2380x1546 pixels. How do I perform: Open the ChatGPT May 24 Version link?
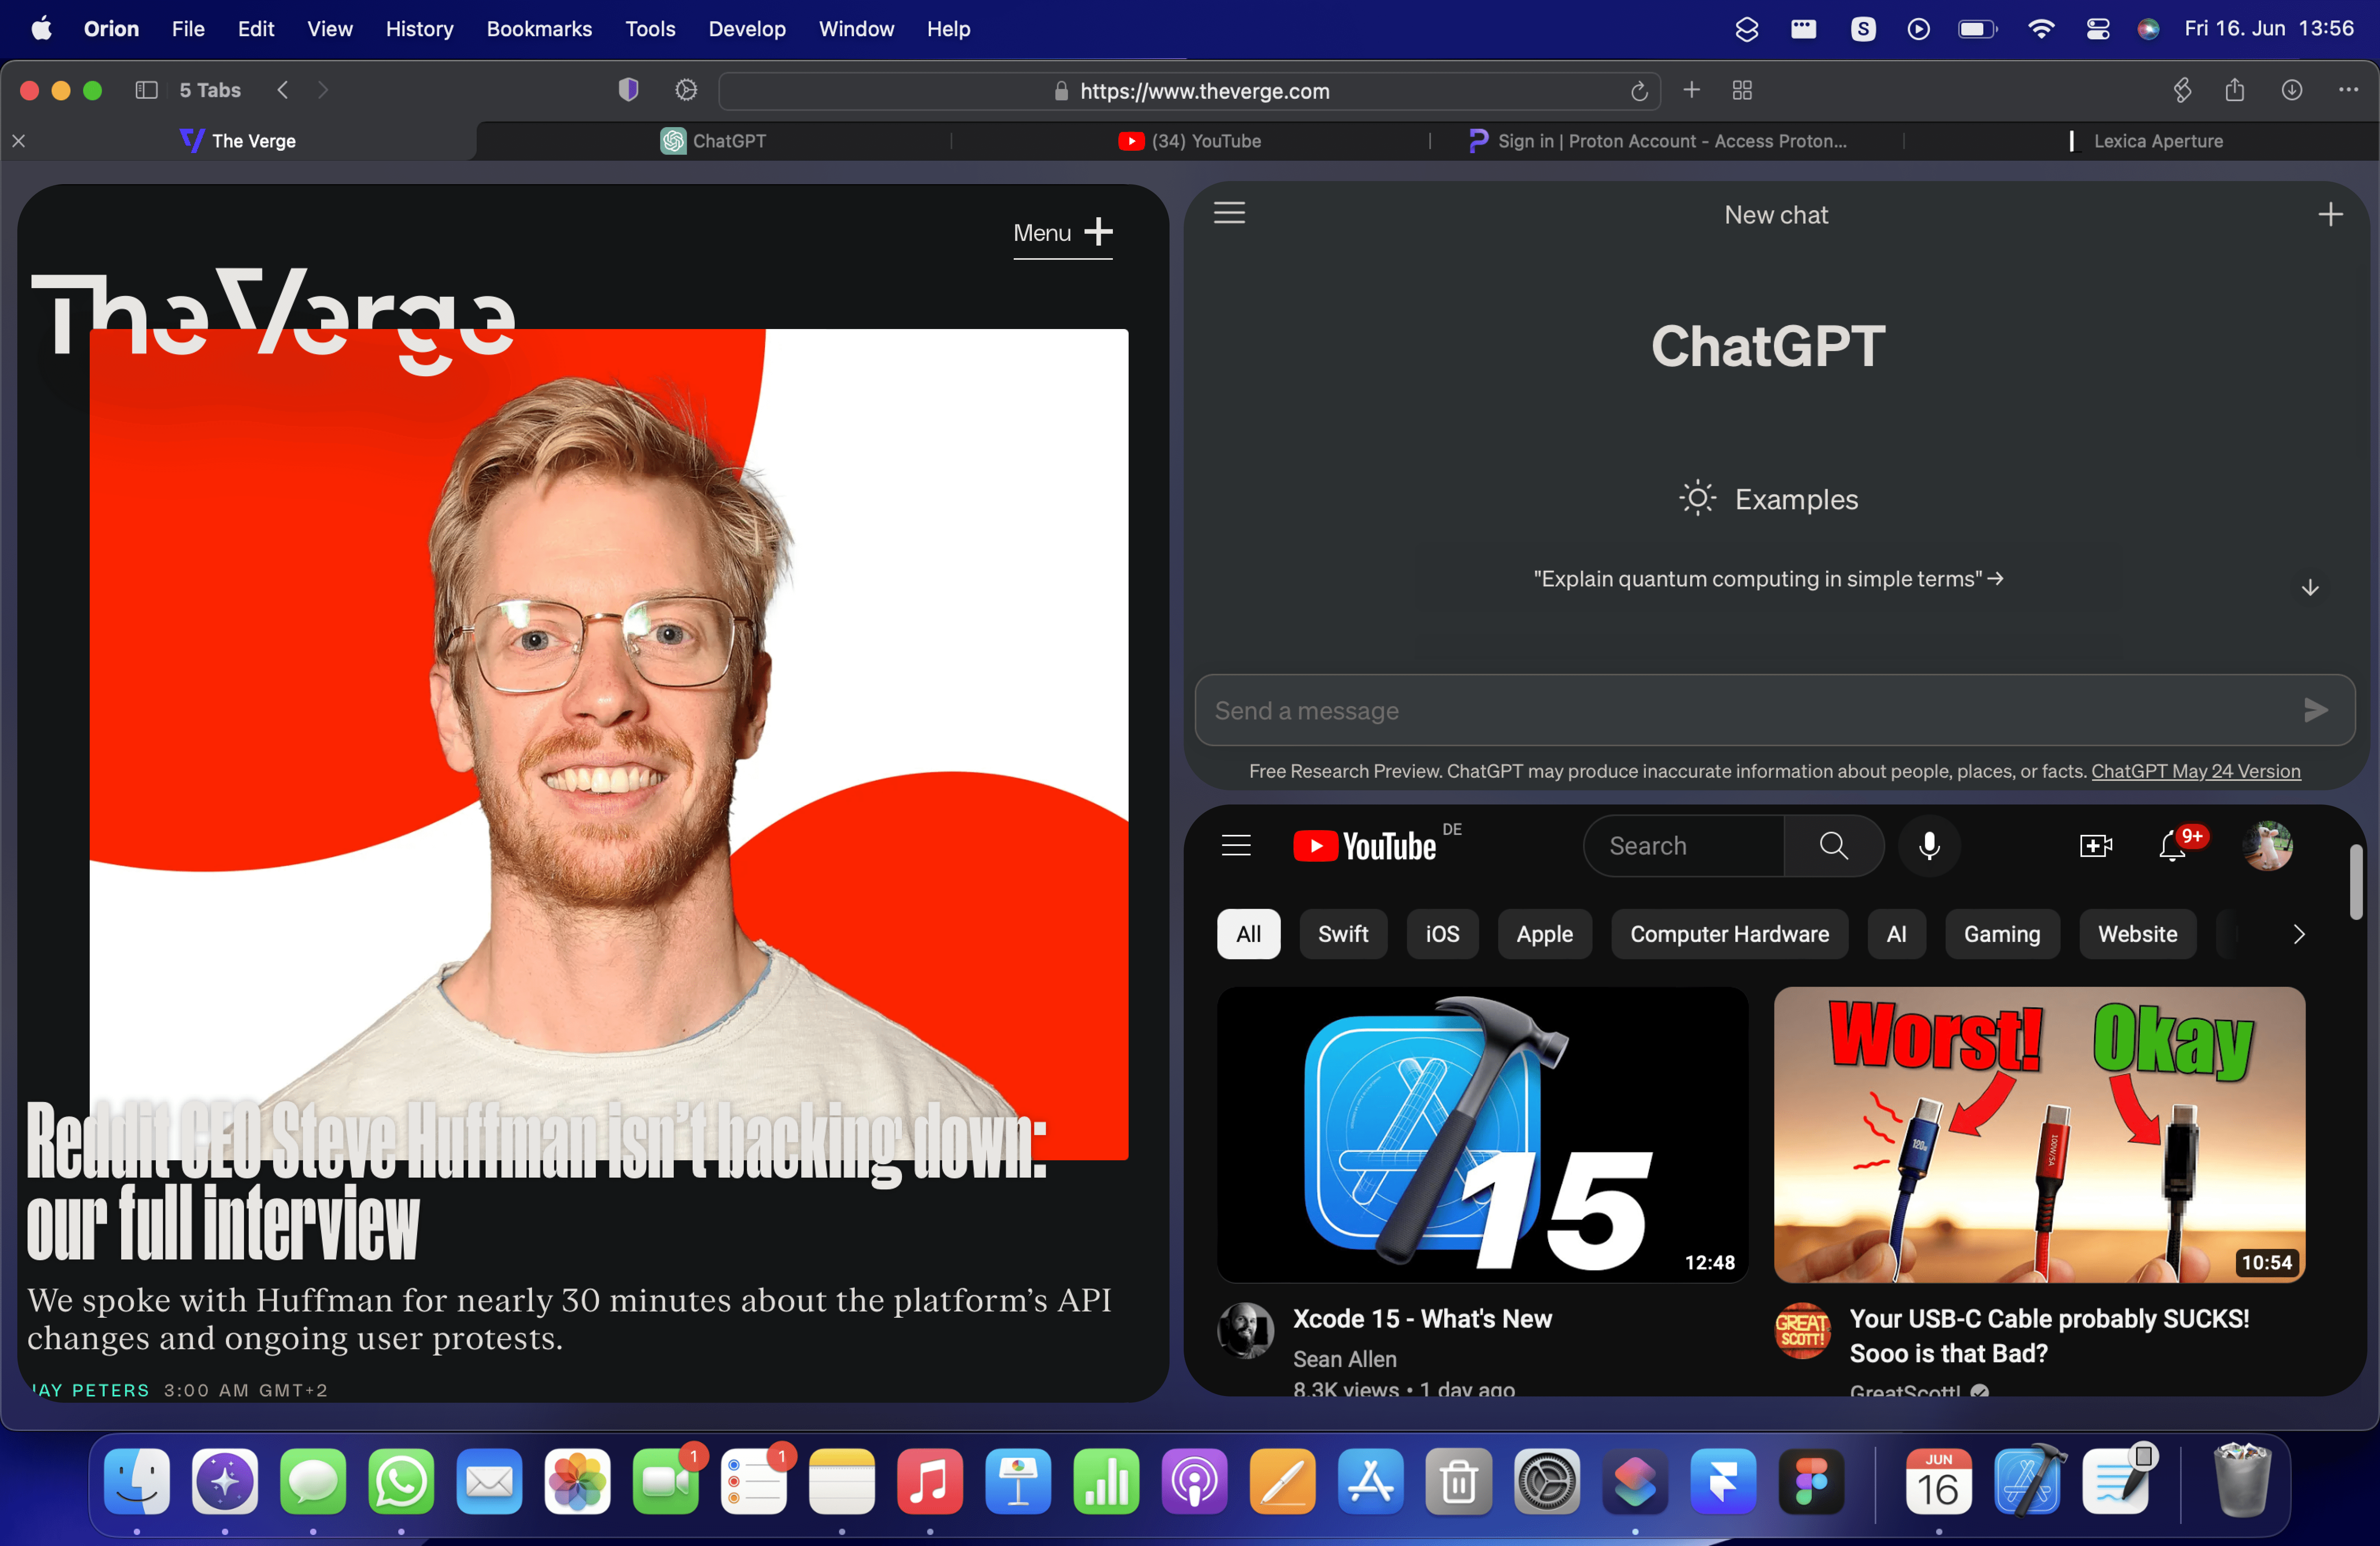(2196, 771)
